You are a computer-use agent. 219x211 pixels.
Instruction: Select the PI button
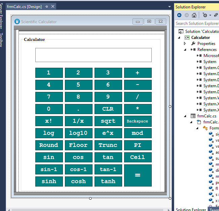pyautogui.click(x=138, y=145)
